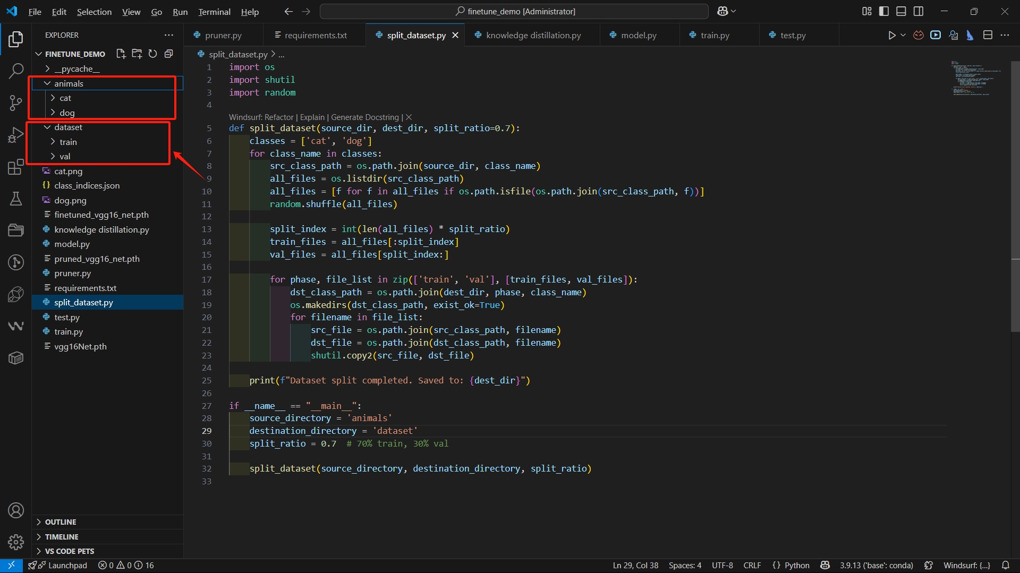Open the Terminal menu
The image size is (1020, 573).
click(x=214, y=11)
